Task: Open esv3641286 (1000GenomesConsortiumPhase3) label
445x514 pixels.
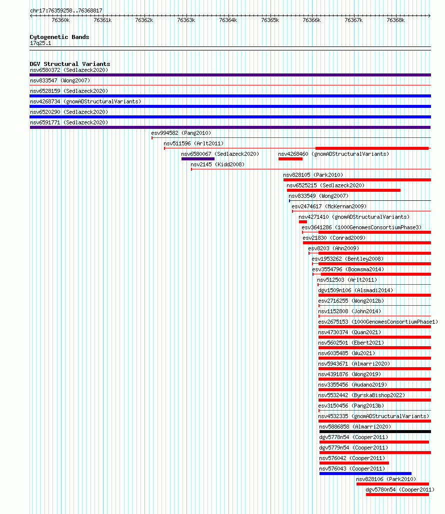Action: click(361, 227)
